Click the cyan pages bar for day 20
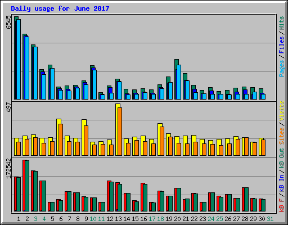 [179, 82]
